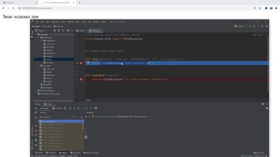Click the locate opened file target icon
The width and height of the screenshot is (280, 157).
55,31
